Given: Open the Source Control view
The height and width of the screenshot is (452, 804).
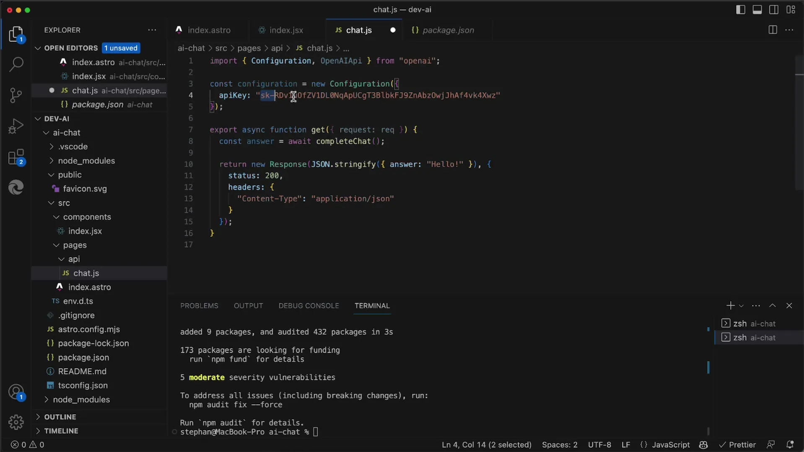Looking at the screenshot, I should click(16, 95).
